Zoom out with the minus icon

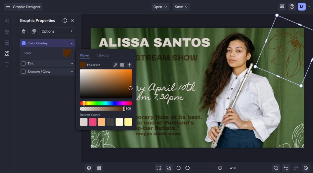179,168
